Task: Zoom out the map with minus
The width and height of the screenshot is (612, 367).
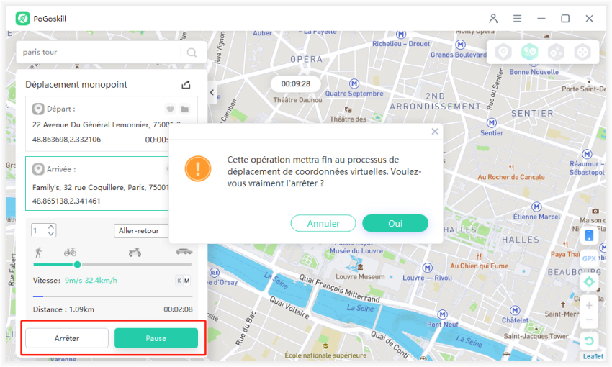Action: (589, 320)
